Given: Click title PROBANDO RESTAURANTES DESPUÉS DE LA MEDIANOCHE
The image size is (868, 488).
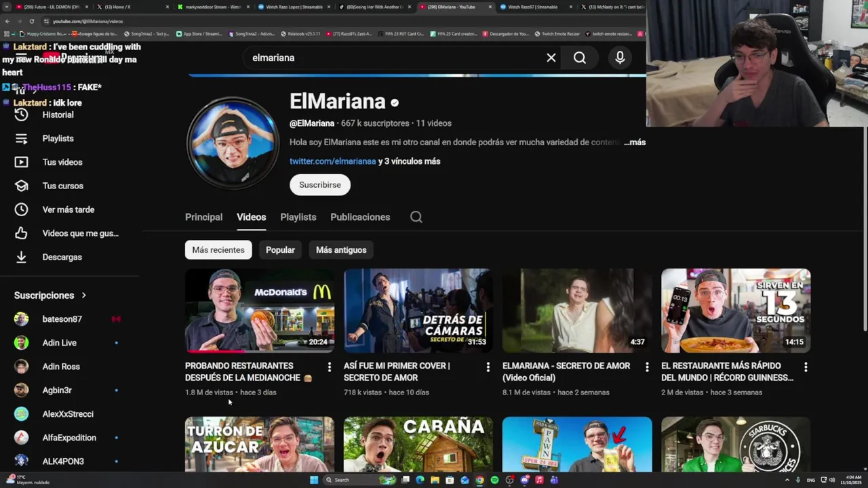Looking at the screenshot, I should click(x=248, y=371).
